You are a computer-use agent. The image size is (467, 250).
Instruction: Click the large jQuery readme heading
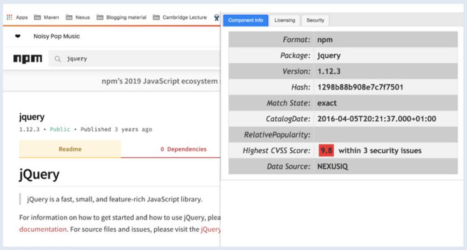click(39, 174)
